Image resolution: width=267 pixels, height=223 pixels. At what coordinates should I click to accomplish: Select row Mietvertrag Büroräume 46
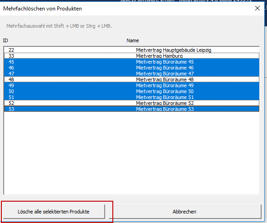tap(131, 68)
